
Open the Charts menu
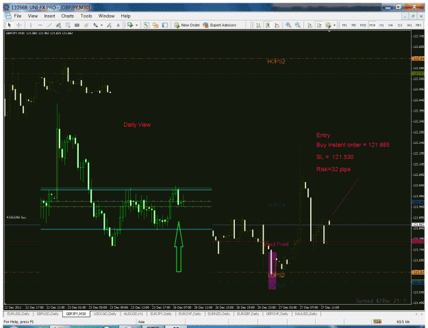(x=67, y=16)
